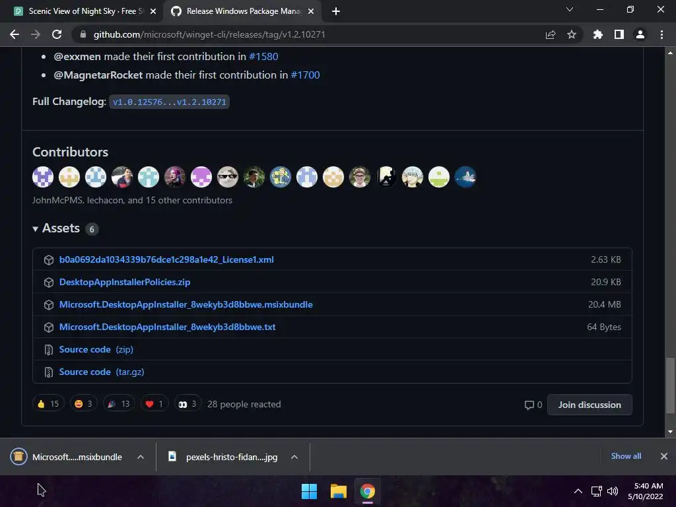Close the Scenic View of Night Sky tab

tap(153, 11)
